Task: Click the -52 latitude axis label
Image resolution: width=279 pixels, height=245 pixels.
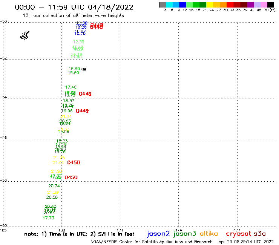Action: (x=3, y=58)
